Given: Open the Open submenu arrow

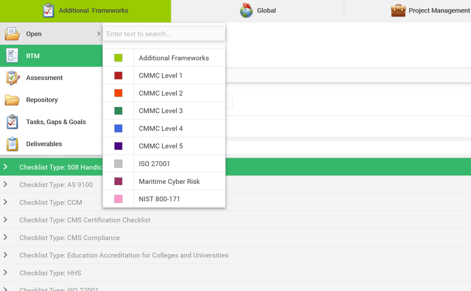Looking at the screenshot, I should [98, 34].
